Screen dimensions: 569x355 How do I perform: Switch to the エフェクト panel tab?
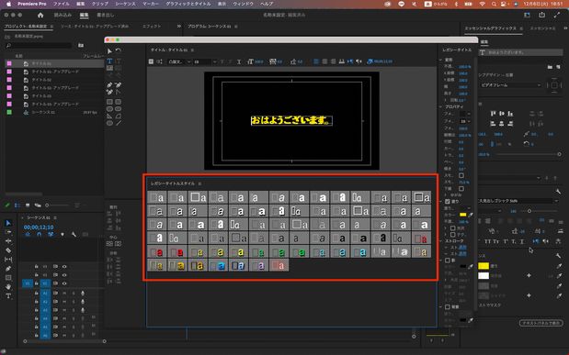click(152, 27)
